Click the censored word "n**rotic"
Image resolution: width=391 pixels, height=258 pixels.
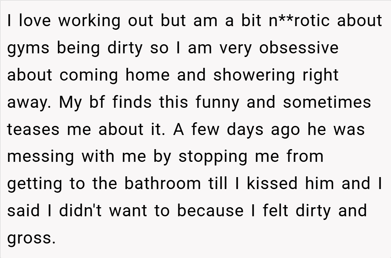tap(300, 21)
